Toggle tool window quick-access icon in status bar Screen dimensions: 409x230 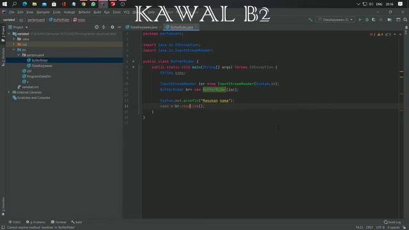[3, 227]
